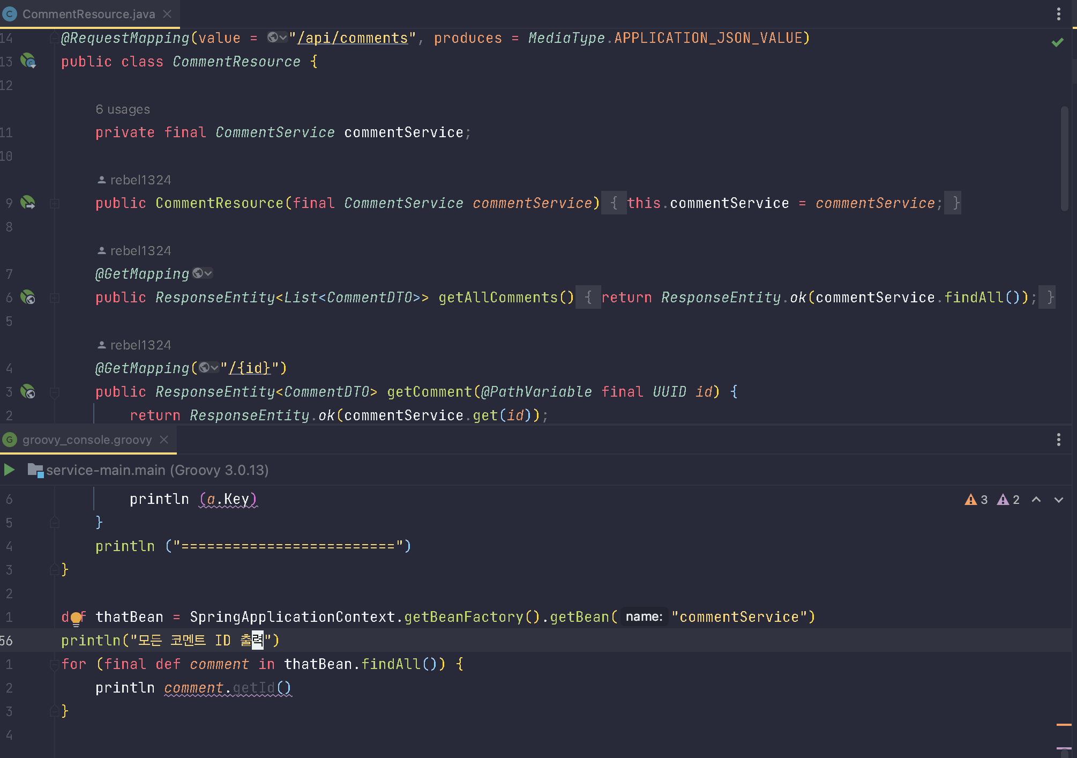
Task: Run the Groovy console script
Action: (x=9, y=470)
